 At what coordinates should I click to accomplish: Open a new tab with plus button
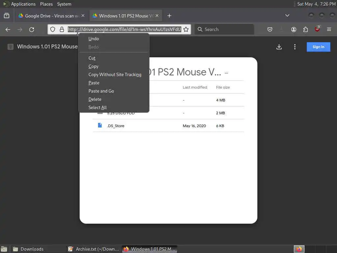click(x=169, y=16)
